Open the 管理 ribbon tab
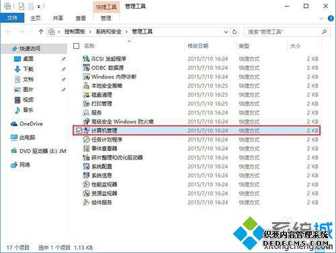Screen dimensions: 336x253 [106, 18]
